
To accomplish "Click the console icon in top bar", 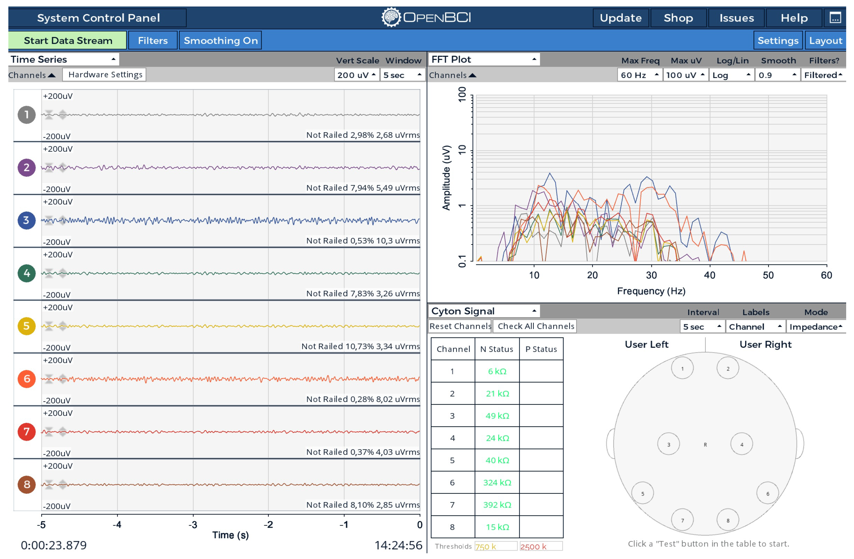I will [835, 17].
